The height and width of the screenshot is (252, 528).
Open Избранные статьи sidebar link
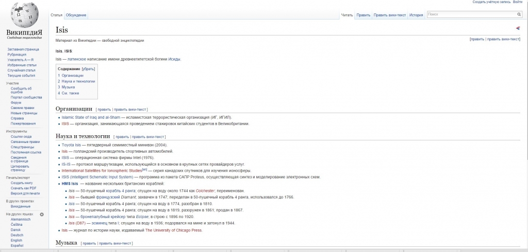point(22,65)
